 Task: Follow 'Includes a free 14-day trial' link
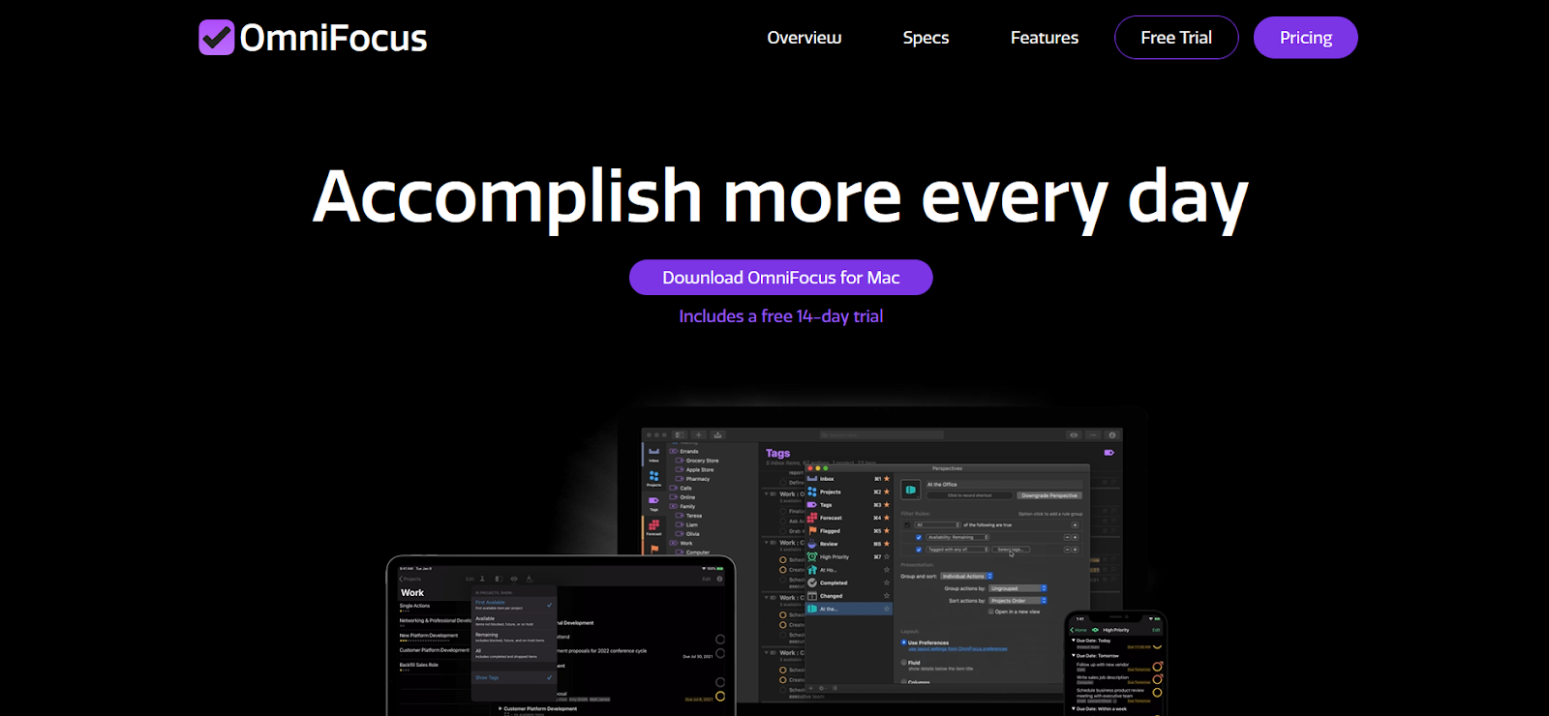click(x=781, y=316)
